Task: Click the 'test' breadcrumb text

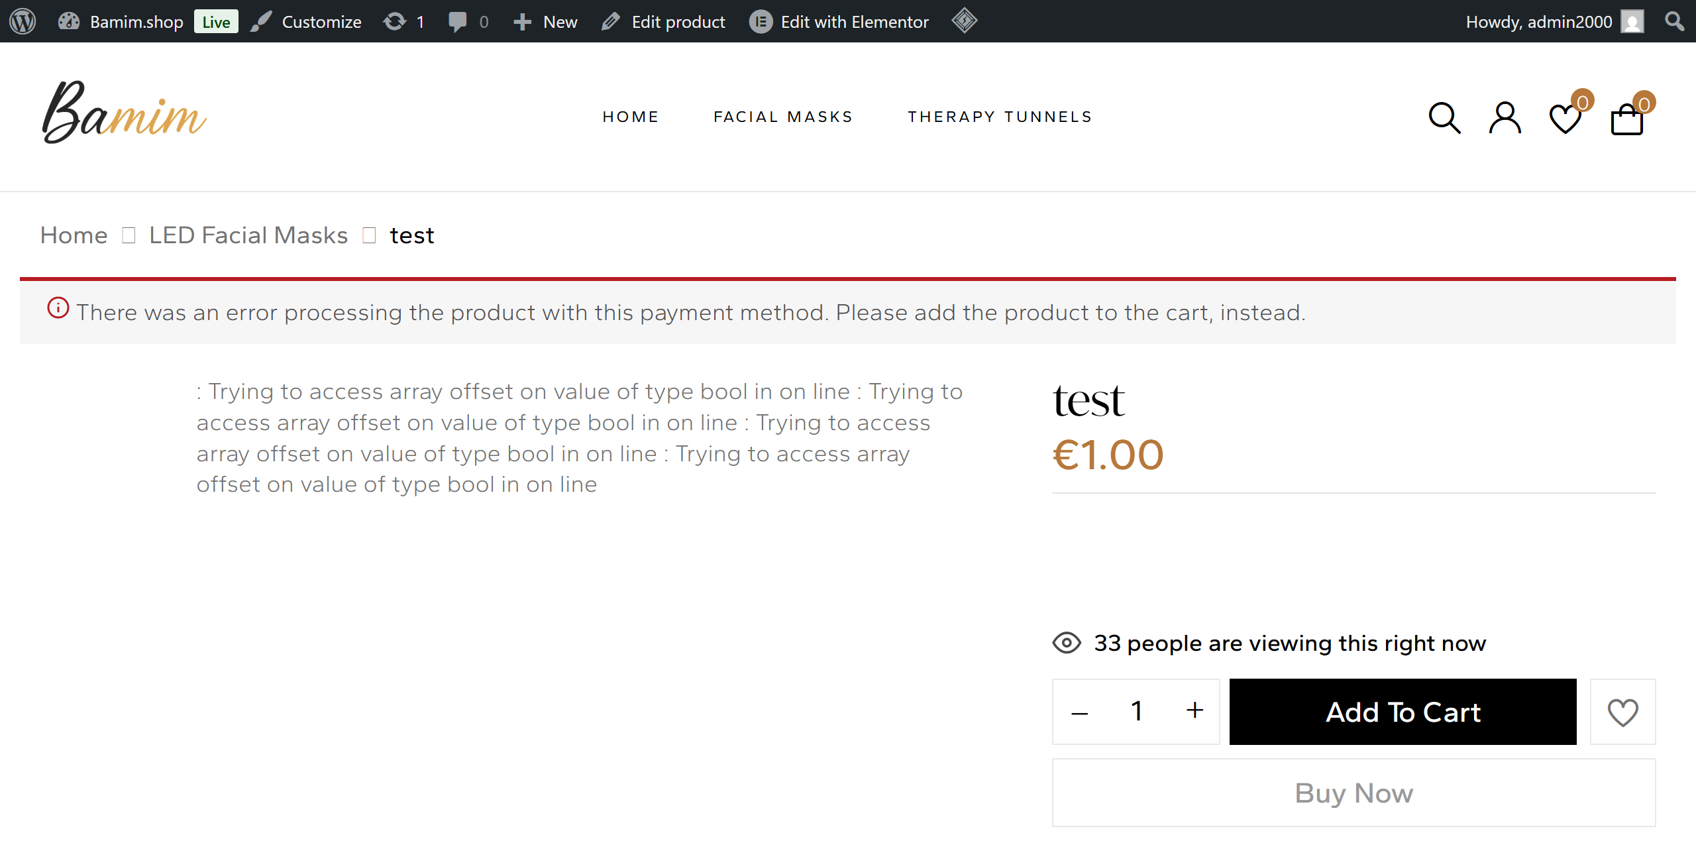Action: 412,235
